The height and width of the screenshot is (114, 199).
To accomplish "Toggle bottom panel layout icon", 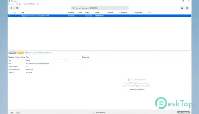I will pos(182,8).
